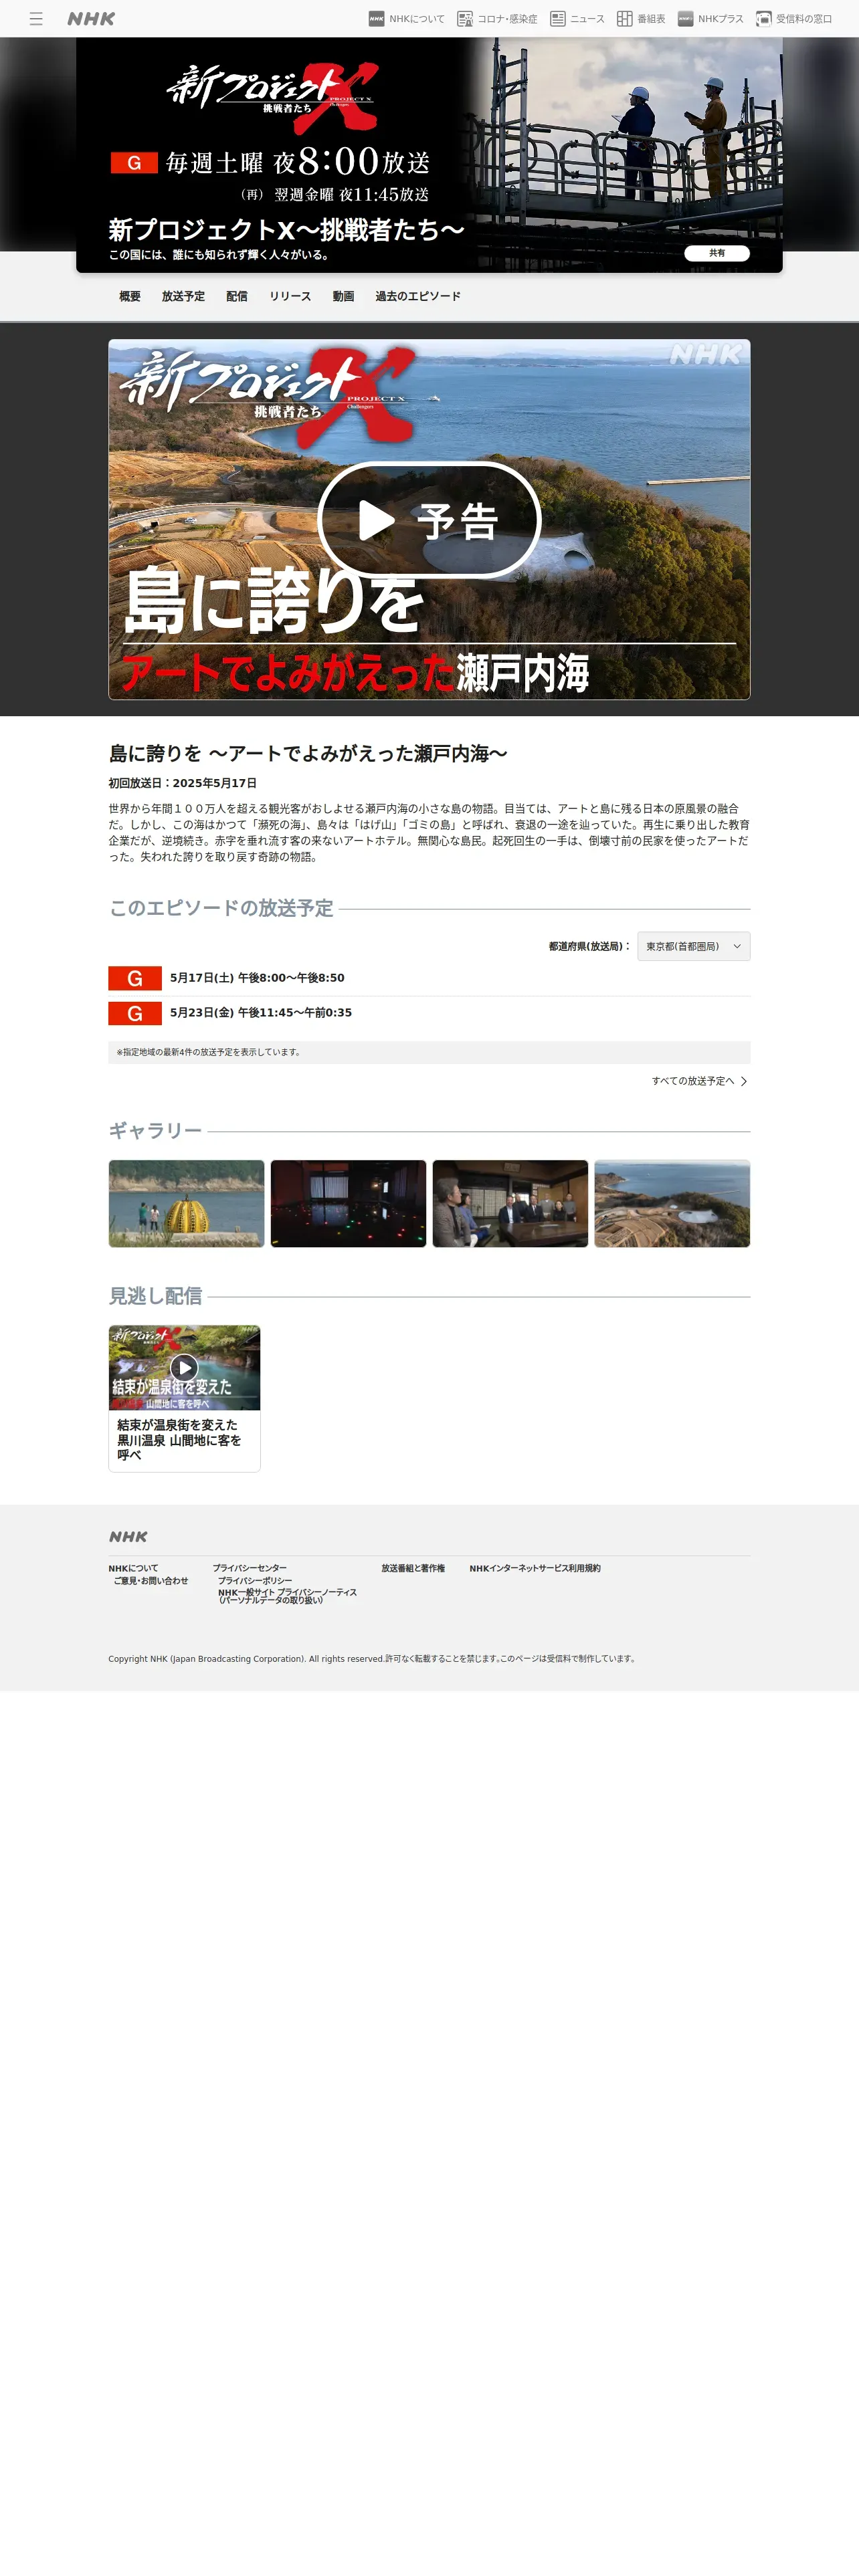Open NHKについて header icon link
859x2576 pixels.
[x=407, y=19]
